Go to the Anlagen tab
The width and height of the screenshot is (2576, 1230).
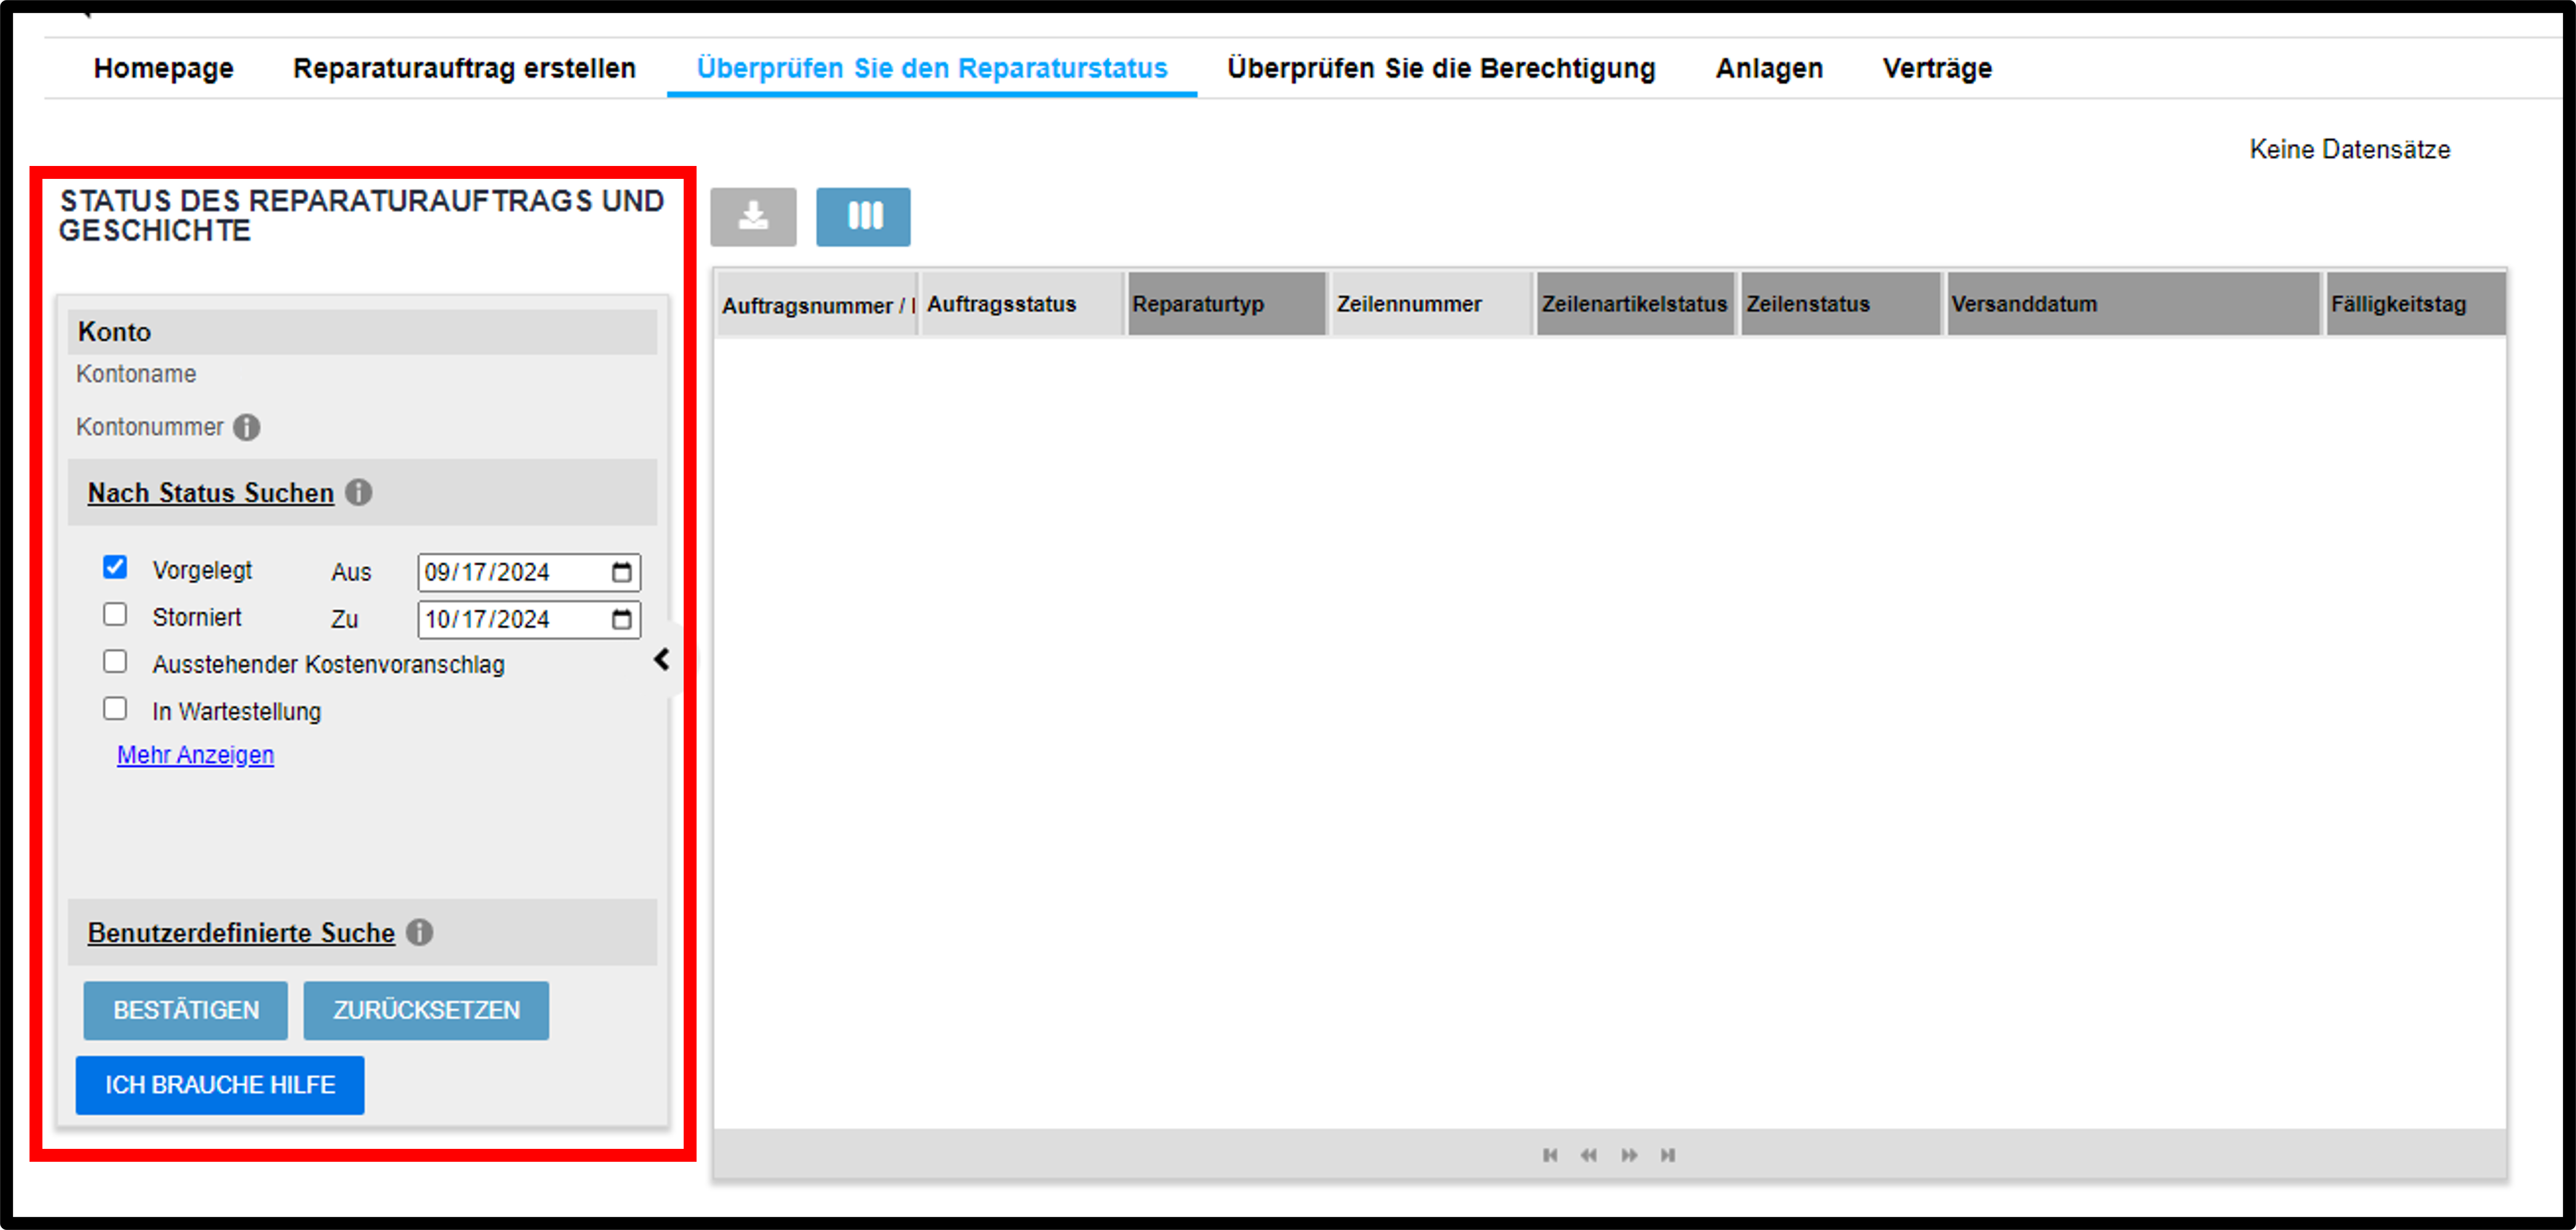click(1769, 68)
